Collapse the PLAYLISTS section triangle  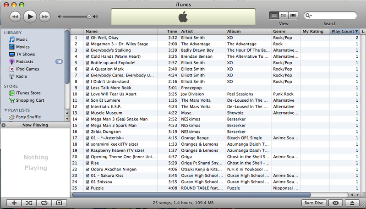pyautogui.click(x=5, y=110)
